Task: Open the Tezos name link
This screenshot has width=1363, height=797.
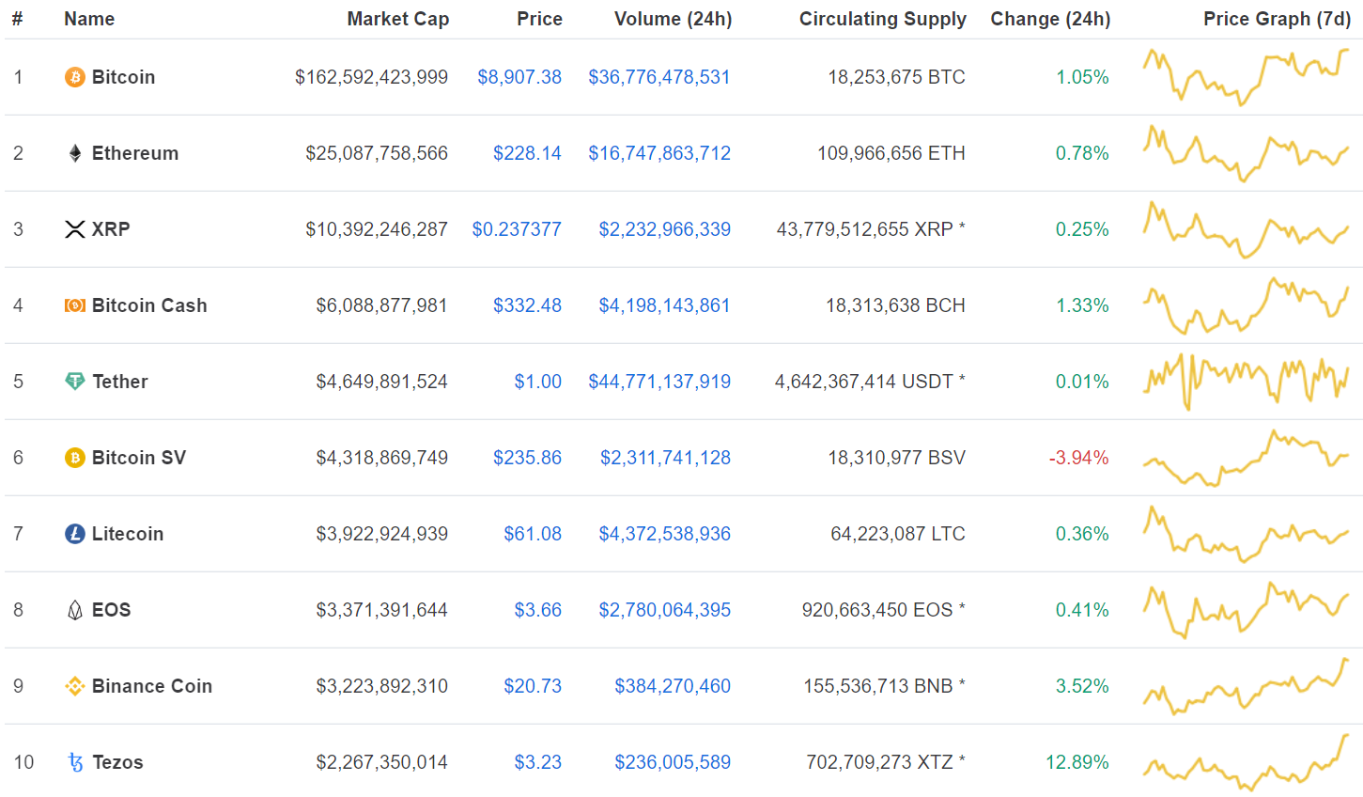Action: click(x=117, y=762)
